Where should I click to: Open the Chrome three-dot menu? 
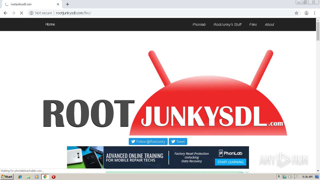315,13
